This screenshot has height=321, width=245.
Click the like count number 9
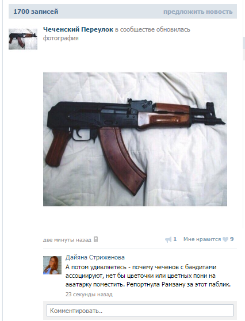click(232, 239)
